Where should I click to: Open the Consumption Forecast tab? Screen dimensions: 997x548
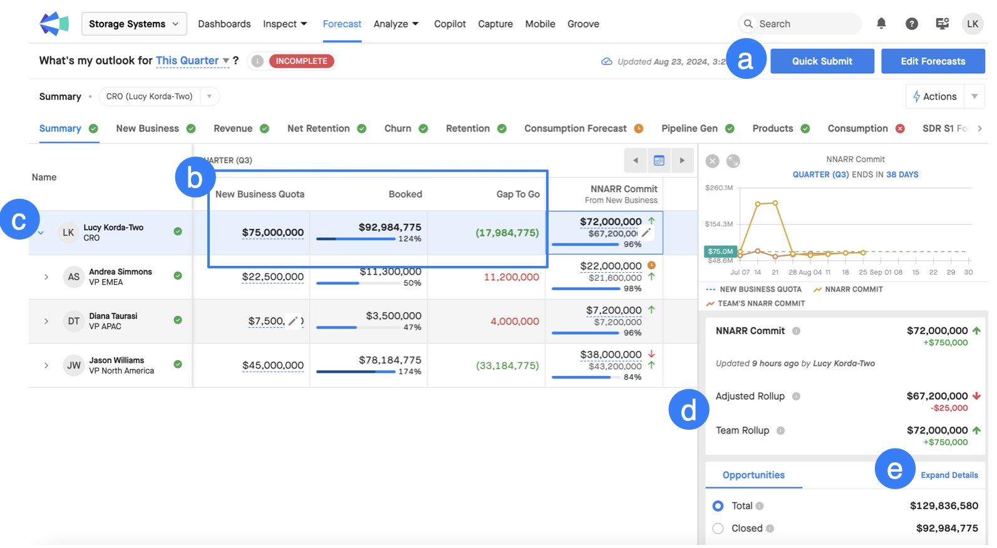point(583,129)
